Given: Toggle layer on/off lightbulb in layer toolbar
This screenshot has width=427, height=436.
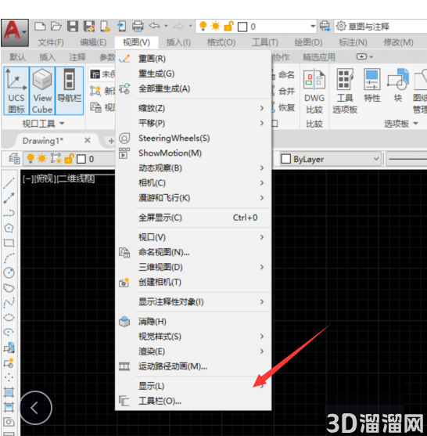Looking at the screenshot, I should tap(30, 158).
